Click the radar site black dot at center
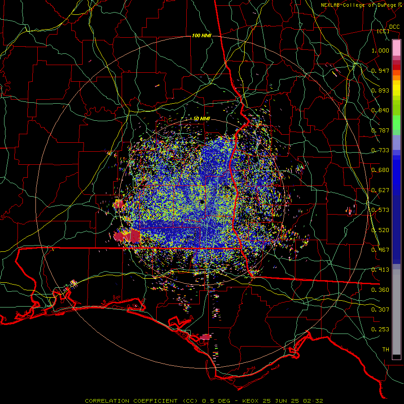Image resolution: width=404 pixels, height=404 pixels. pyautogui.click(x=202, y=202)
